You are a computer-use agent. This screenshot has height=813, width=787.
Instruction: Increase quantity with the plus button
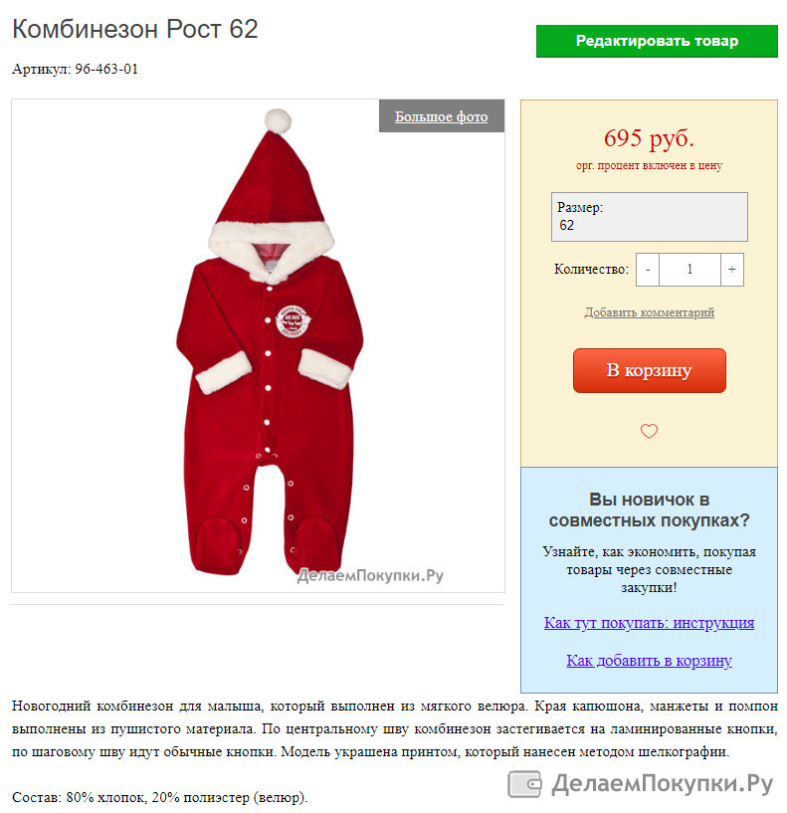coord(731,269)
